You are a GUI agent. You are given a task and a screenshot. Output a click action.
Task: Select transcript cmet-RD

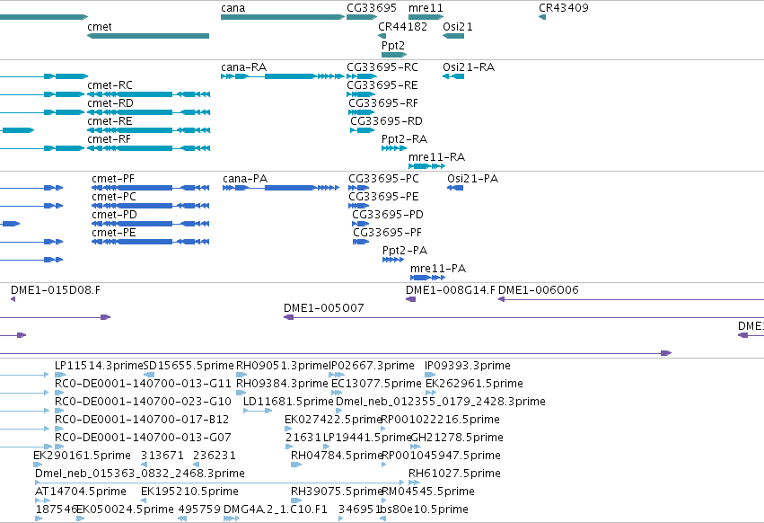149,112
